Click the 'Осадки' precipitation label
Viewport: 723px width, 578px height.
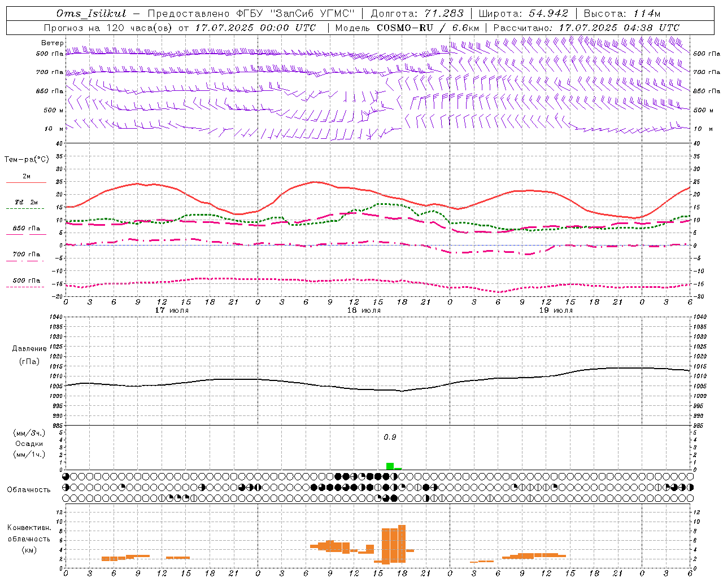29,444
